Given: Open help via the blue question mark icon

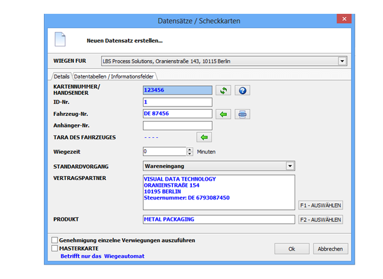Looking at the screenshot, I should (x=243, y=90).
